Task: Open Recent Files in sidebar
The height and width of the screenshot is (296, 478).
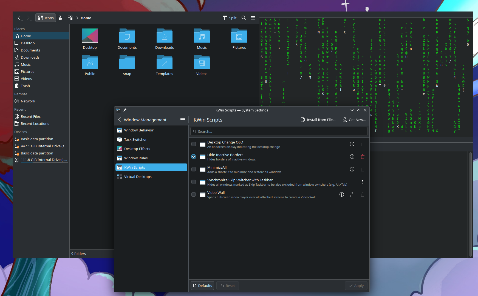Action: click(x=41, y=116)
